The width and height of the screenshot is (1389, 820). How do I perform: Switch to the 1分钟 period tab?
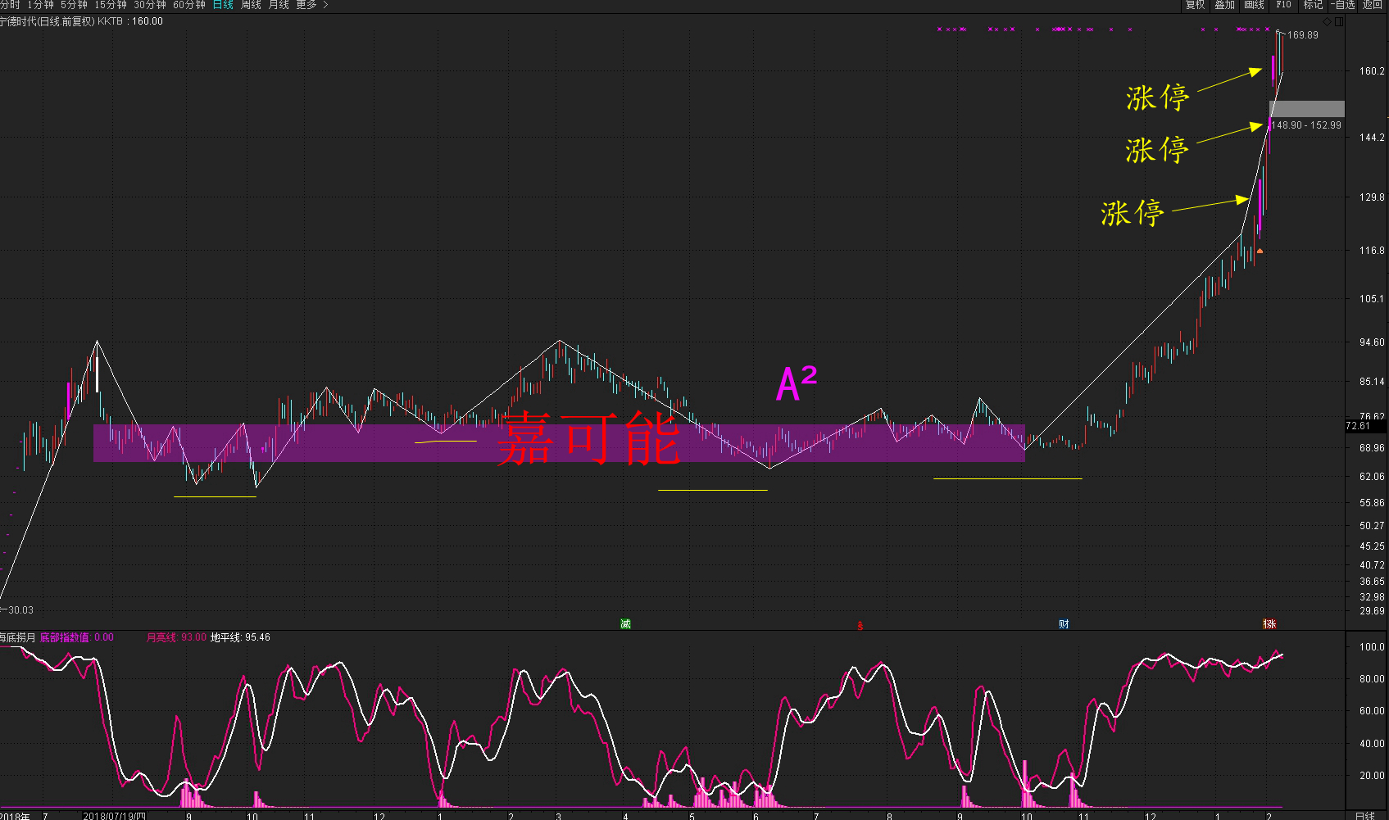(x=40, y=5)
